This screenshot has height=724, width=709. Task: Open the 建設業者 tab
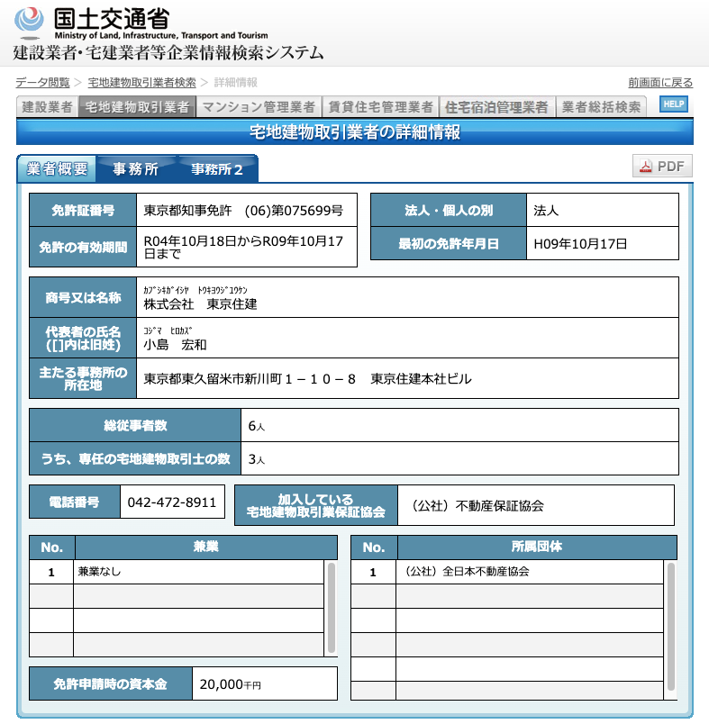47,107
